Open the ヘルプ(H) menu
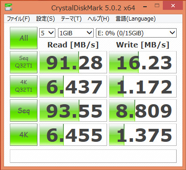186x170 pixels. 99,19
